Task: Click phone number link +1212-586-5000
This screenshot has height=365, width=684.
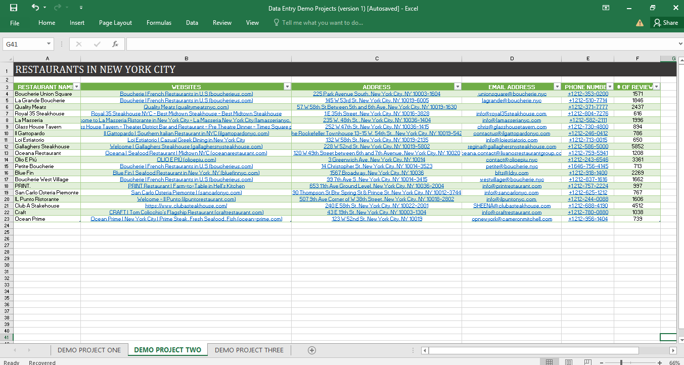Action: [588, 146]
